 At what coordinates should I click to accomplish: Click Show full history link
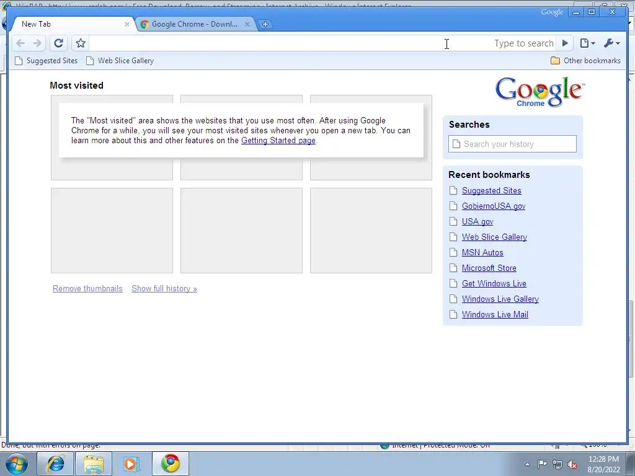(x=164, y=289)
